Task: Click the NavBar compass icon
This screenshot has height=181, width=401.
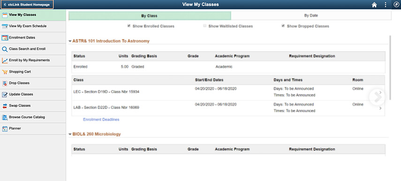Action: tap(396, 5)
